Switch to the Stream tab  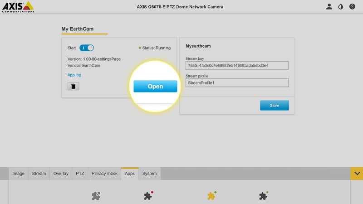tap(39, 174)
